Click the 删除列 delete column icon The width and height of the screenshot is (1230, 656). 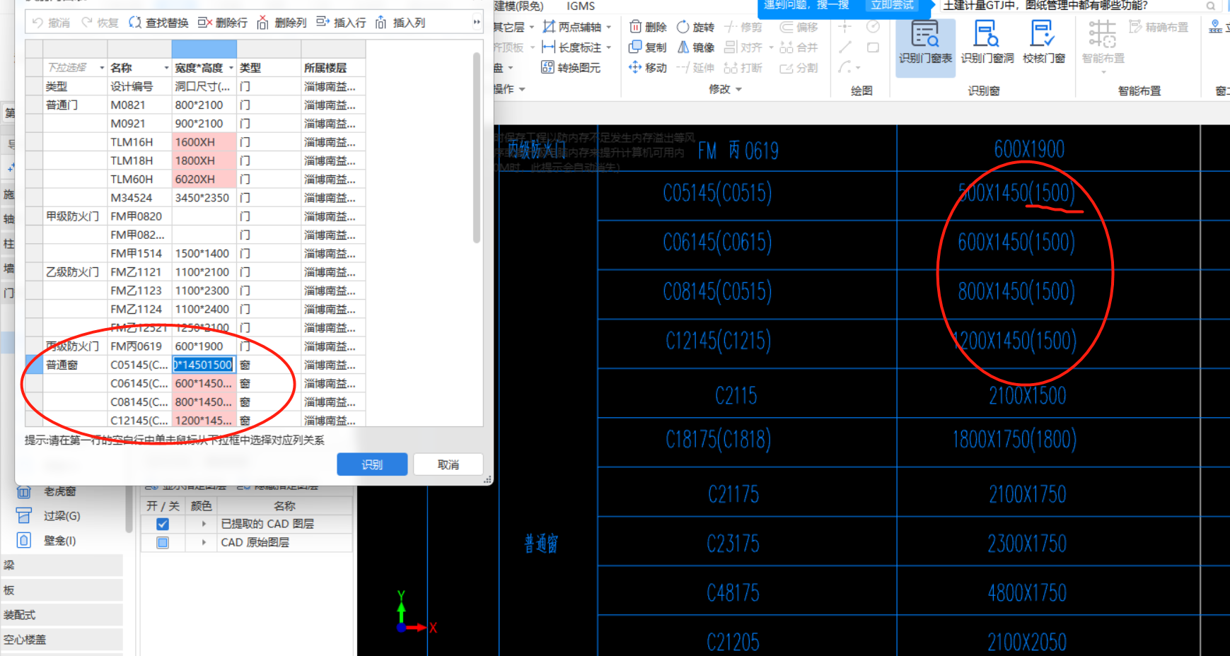(263, 23)
